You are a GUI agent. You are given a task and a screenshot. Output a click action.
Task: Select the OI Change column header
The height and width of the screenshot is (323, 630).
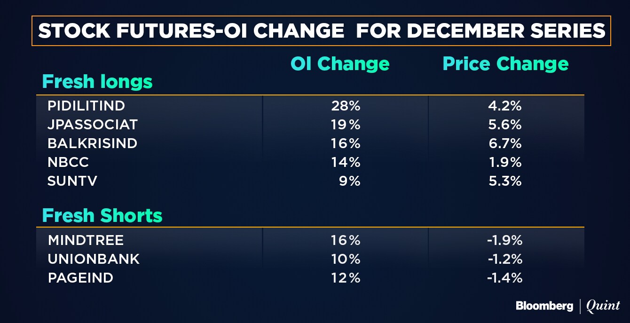pos(340,64)
